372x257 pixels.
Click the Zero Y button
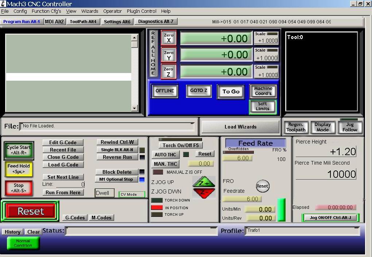(x=168, y=55)
